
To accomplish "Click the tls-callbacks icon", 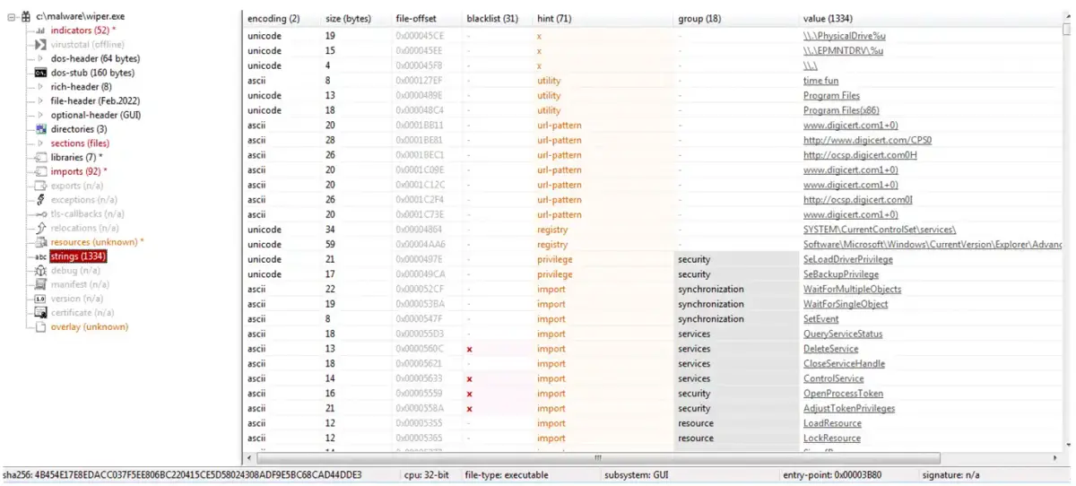I will [40, 214].
